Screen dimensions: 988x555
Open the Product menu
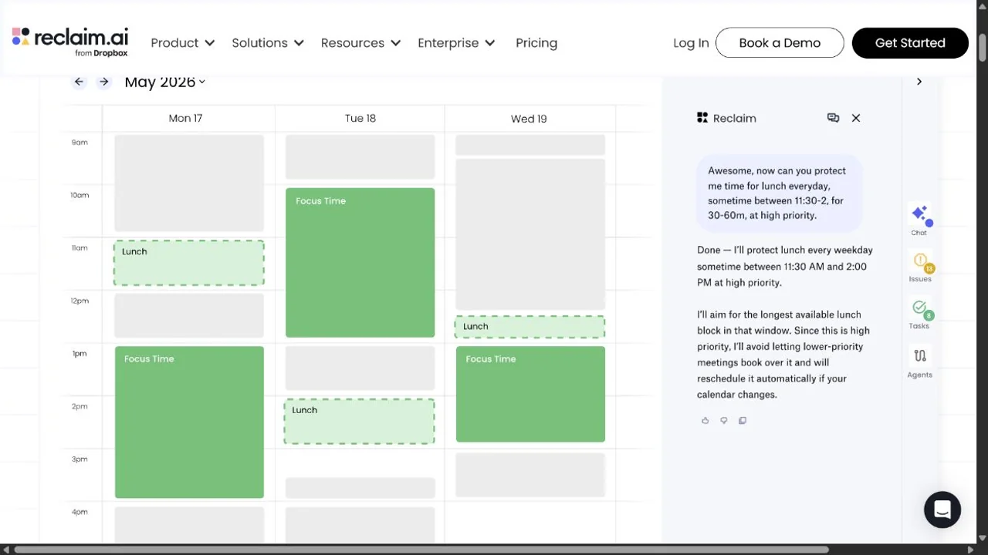(x=183, y=43)
